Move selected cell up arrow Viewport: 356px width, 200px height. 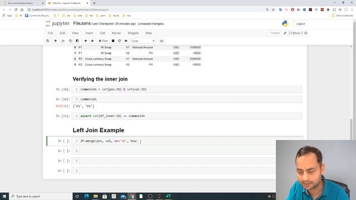tap(86, 41)
